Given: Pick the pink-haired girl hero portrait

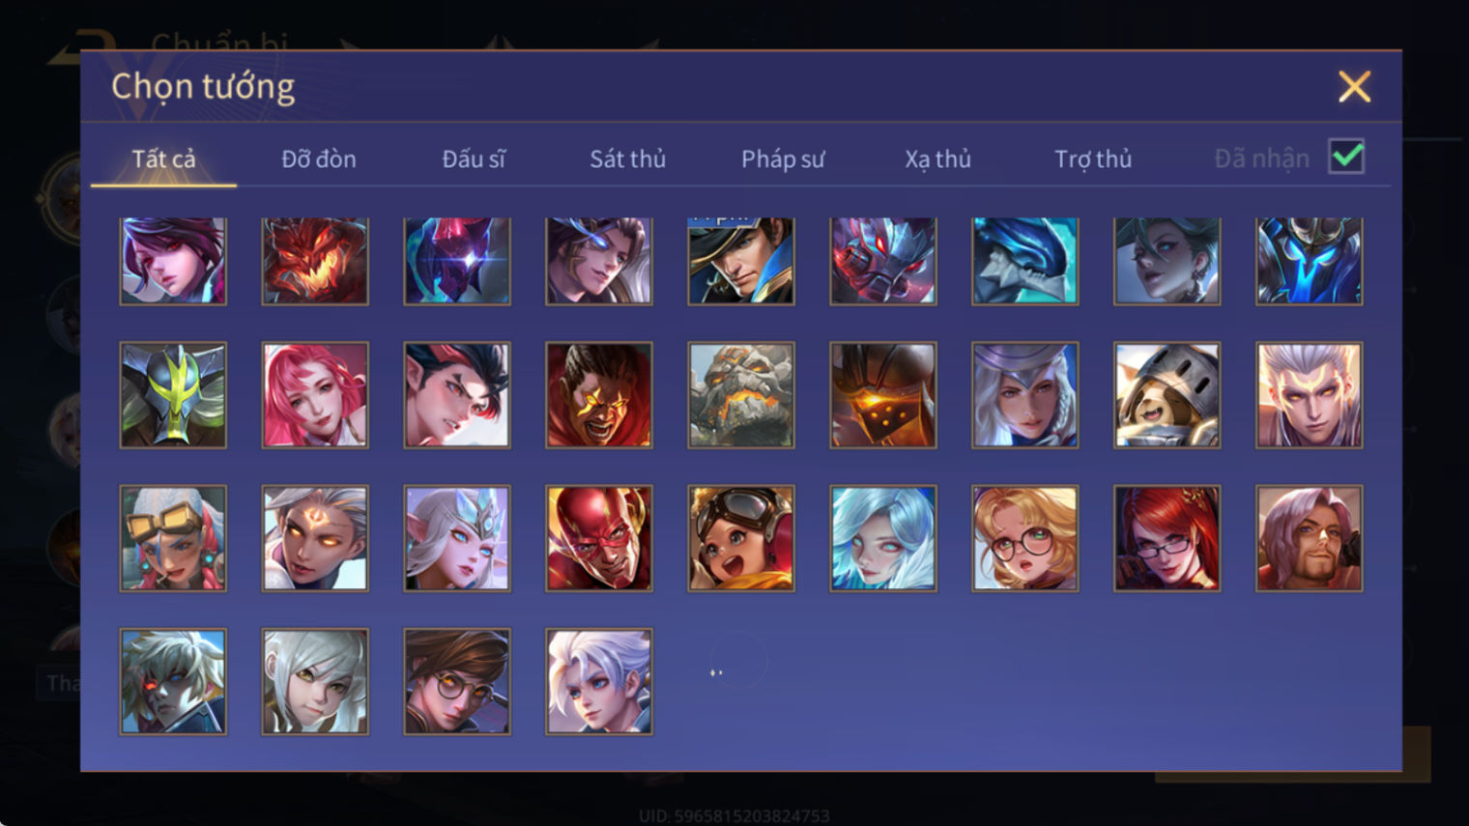Looking at the screenshot, I should coord(315,395).
